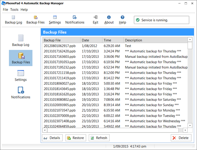Click the horizontal scrollbar thumb
This screenshot has width=197, height=150.
113,130
